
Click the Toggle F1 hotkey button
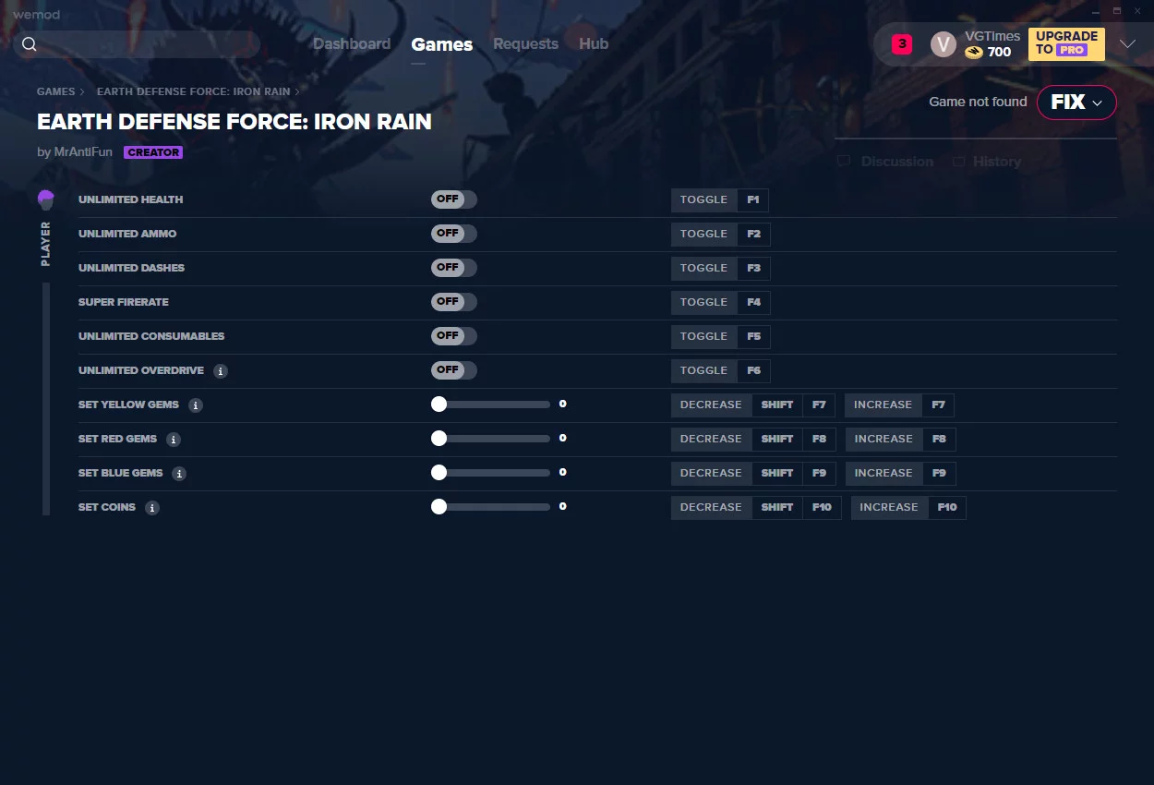(x=719, y=200)
